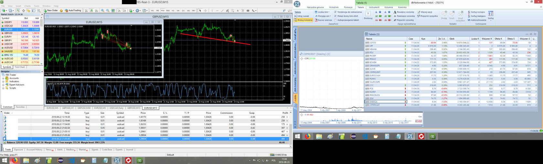
Task: Select the candlestick chart type icon
Action: 91,11
